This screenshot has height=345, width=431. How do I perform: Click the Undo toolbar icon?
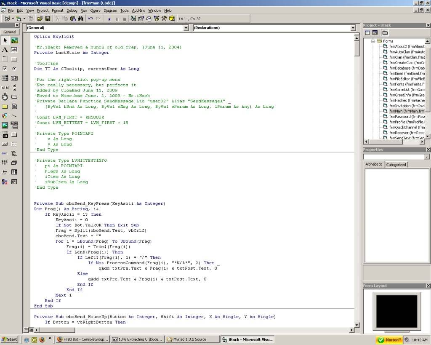[90, 19]
